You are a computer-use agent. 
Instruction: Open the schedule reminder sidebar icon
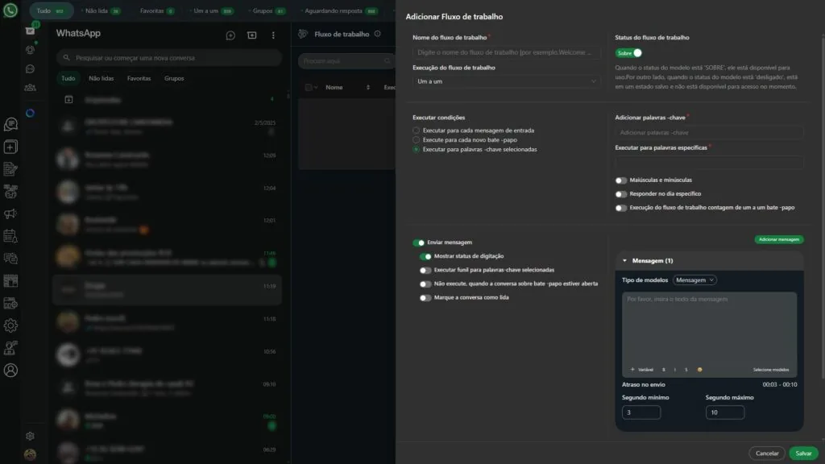point(10,236)
